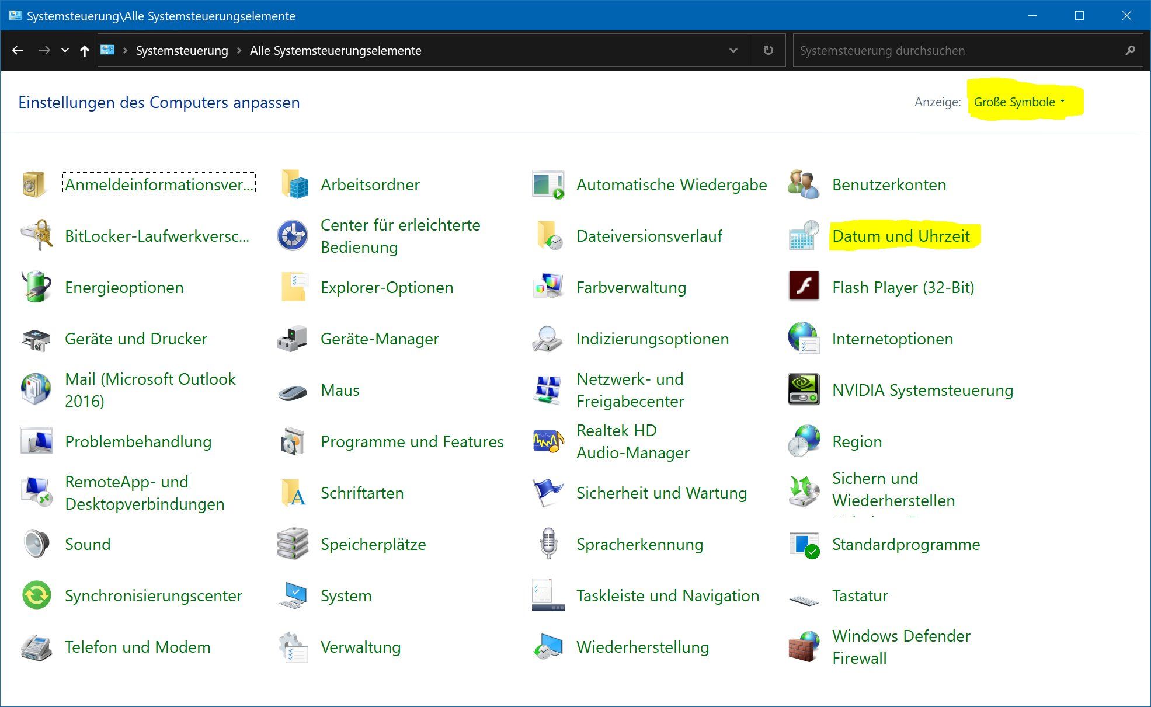Image resolution: width=1151 pixels, height=707 pixels.
Task: Click the search magnifier icon
Action: [1130, 51]
